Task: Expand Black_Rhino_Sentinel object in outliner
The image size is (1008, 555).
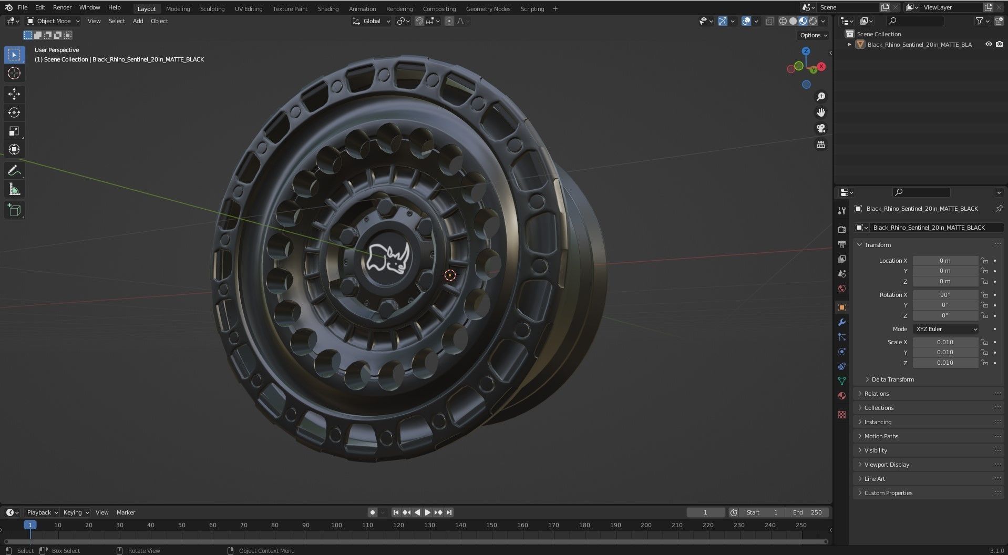Action: (x=849, y=45)
